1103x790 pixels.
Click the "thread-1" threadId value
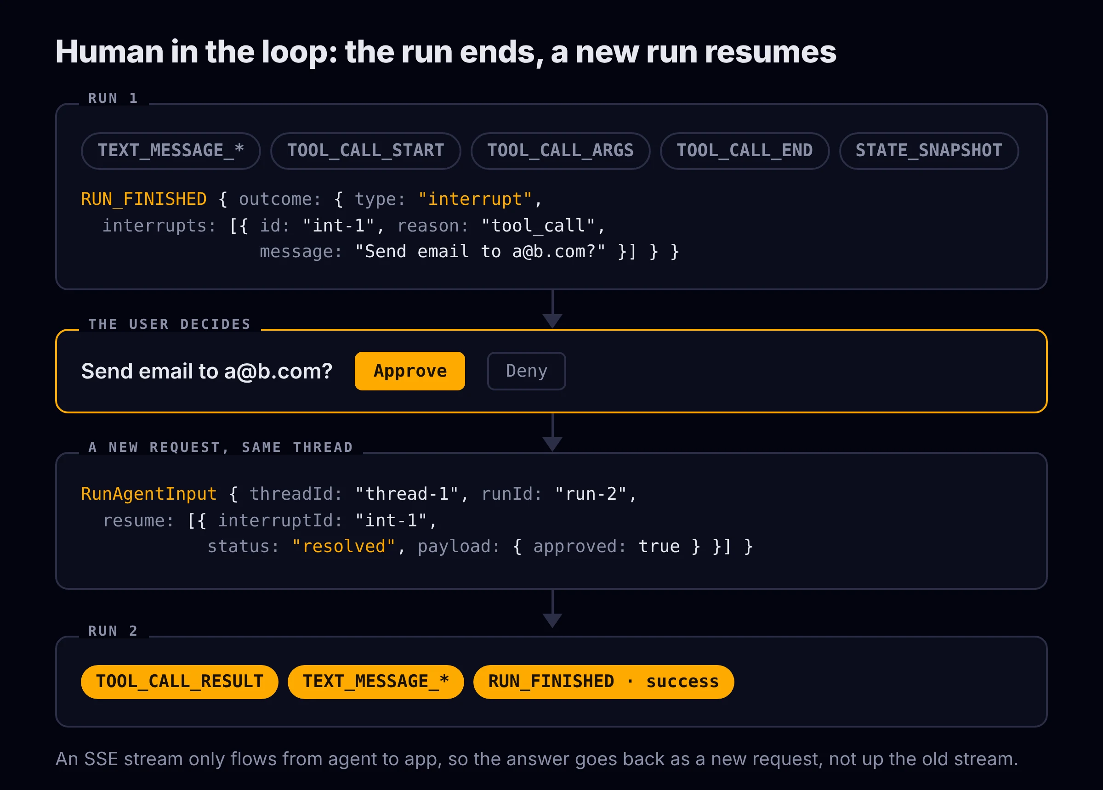coord(407,494)
